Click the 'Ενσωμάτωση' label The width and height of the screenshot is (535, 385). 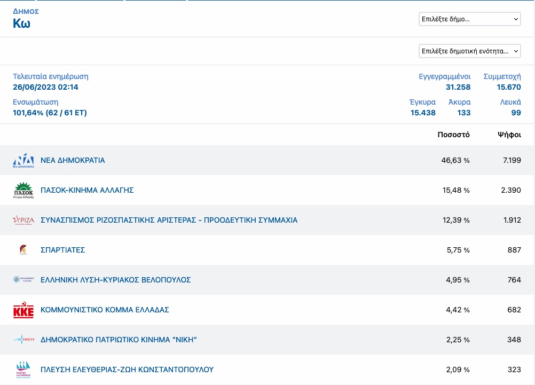[35, 102]
